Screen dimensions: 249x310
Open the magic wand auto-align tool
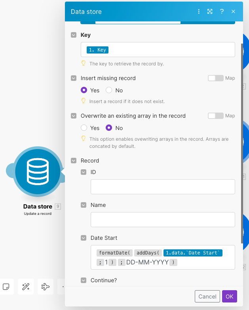26,287
